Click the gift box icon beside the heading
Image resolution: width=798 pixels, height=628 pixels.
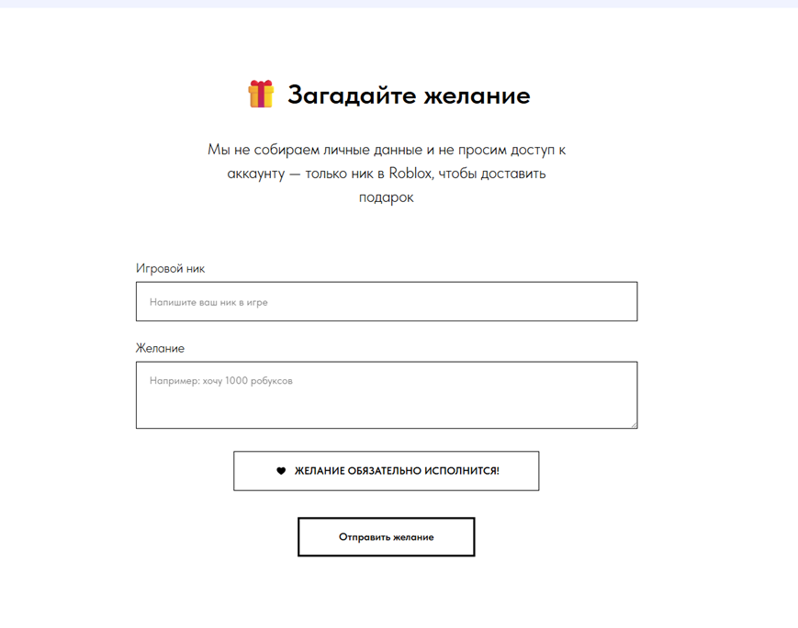pos(261,95)
